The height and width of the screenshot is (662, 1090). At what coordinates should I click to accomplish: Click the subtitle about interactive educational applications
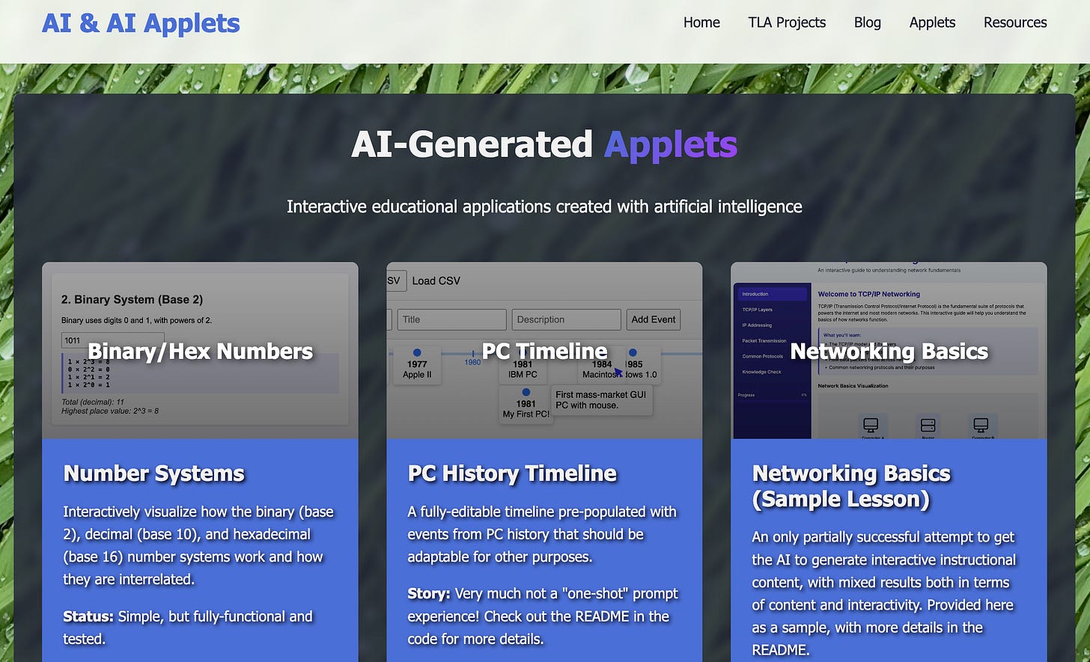tap(544, 206)
